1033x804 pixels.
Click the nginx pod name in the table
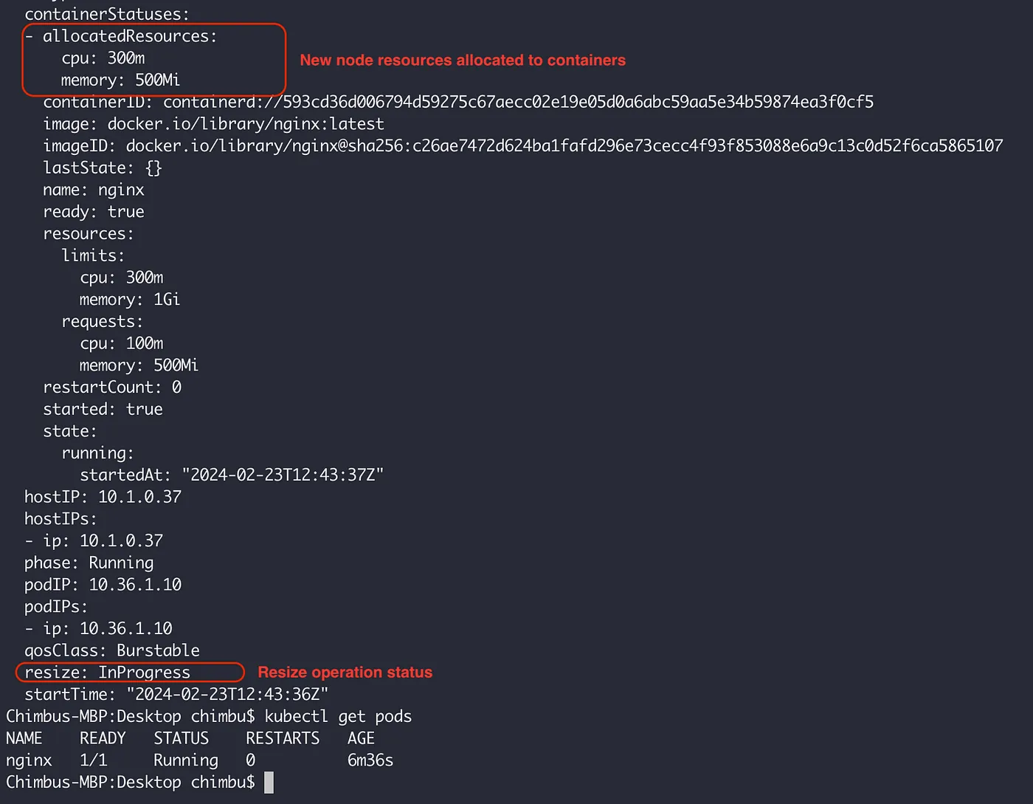click(x=29, y=760)
